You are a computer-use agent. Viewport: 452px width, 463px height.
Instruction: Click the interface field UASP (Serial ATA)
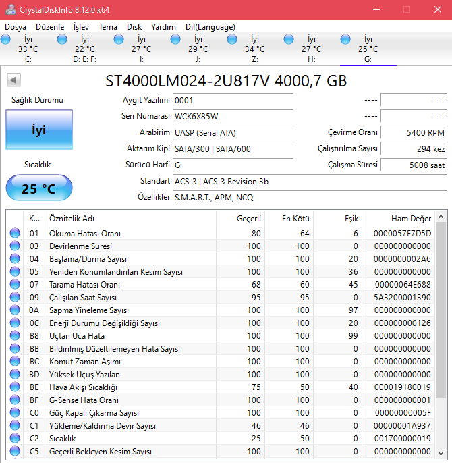tap(233, 132)
